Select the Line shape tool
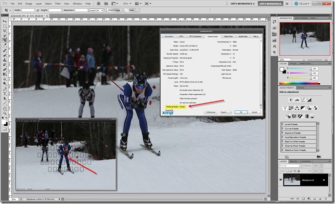 click(x=5, y=103)
